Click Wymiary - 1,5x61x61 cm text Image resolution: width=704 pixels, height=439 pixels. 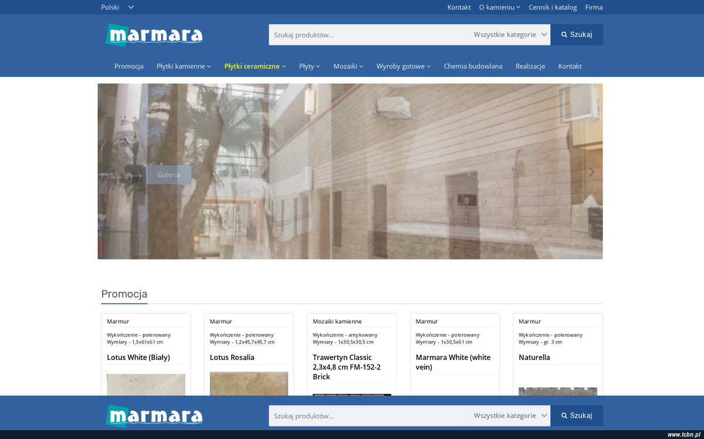pos(135,342)
